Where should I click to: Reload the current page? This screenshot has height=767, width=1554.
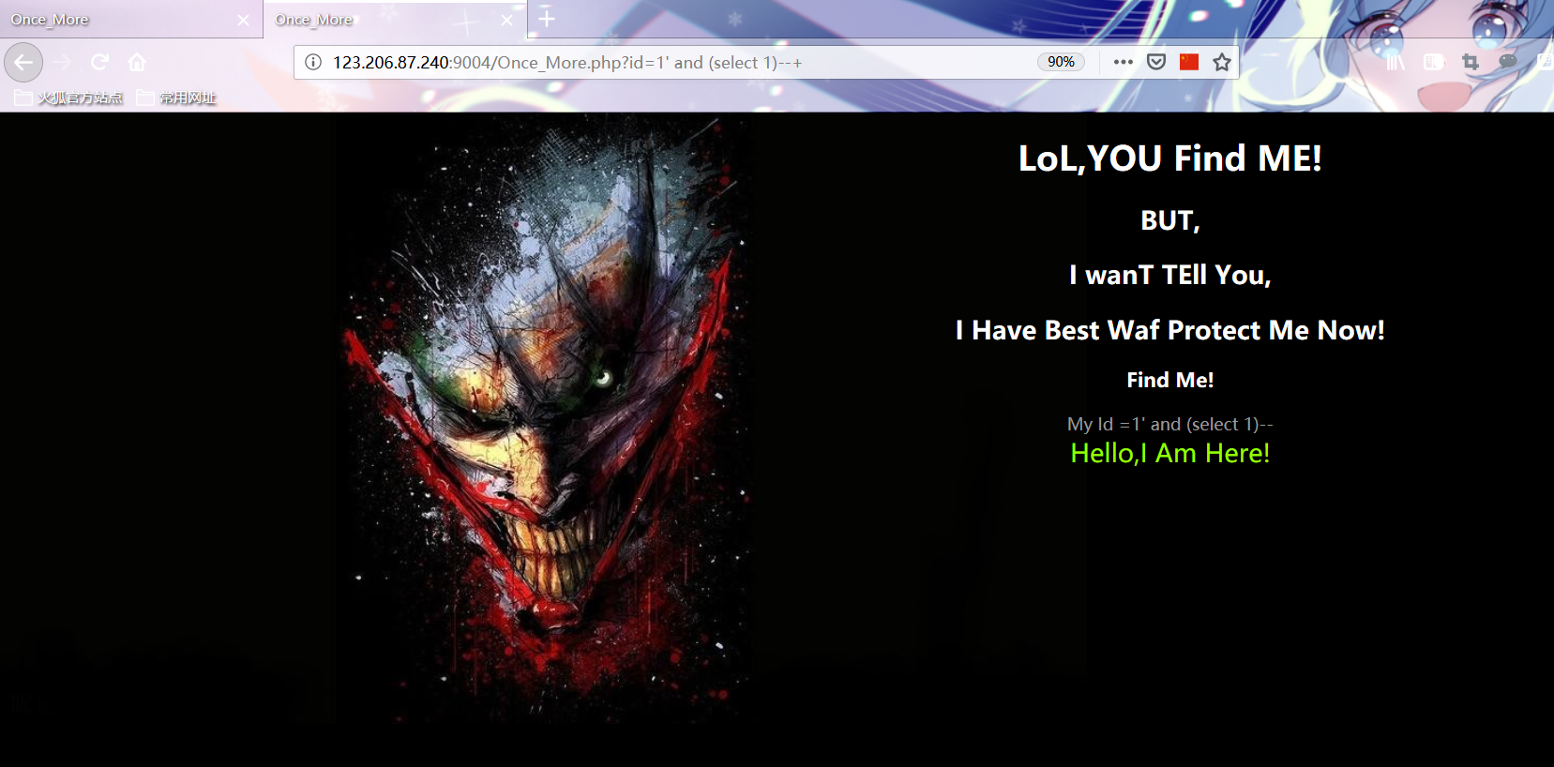[99, 63]
